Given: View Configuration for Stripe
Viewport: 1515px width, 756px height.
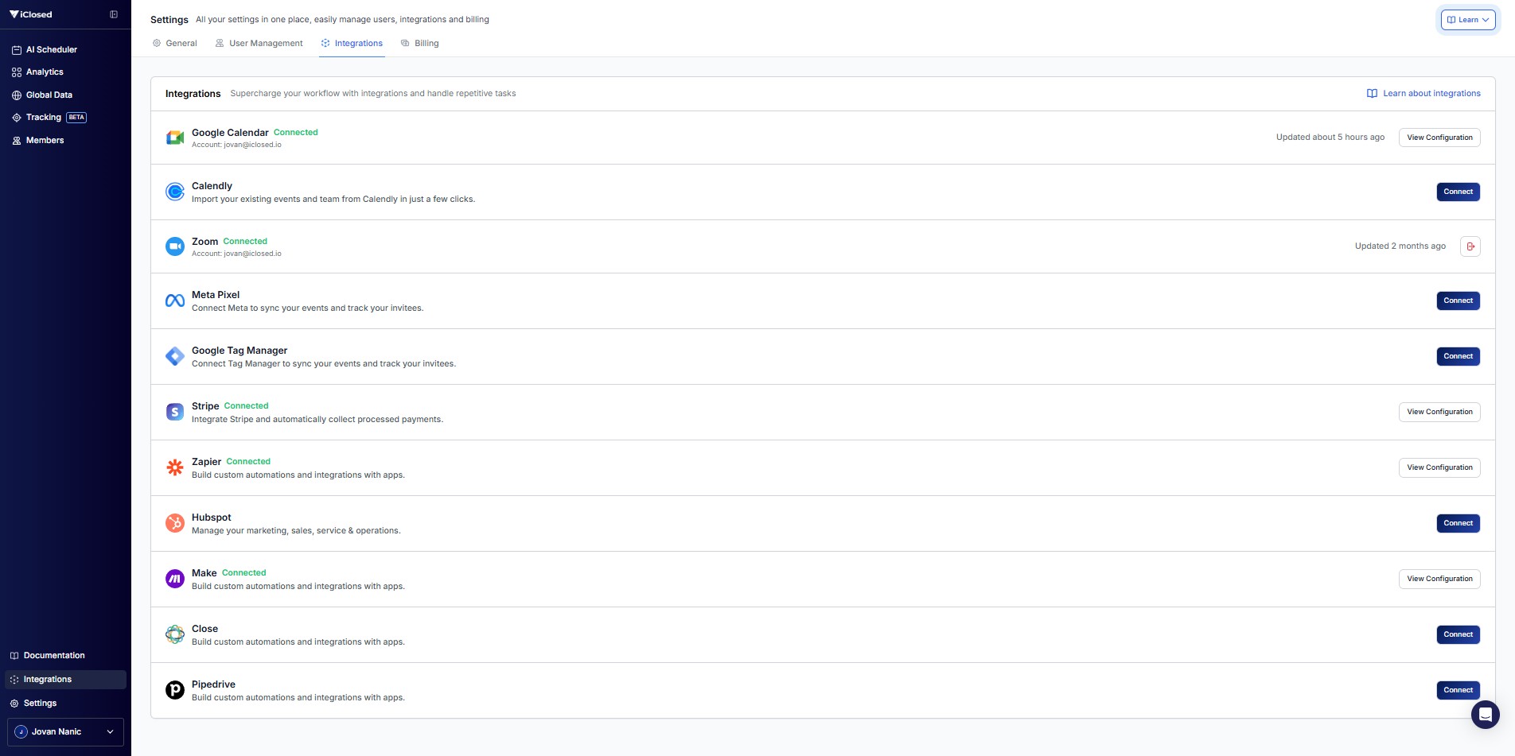Looking at the screenshot, I should (1439, 412).
